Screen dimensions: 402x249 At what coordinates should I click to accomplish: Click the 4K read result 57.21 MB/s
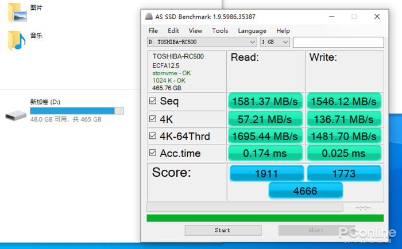[x=265, y=119]
